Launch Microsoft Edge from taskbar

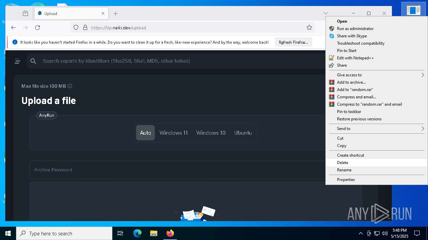137,233
